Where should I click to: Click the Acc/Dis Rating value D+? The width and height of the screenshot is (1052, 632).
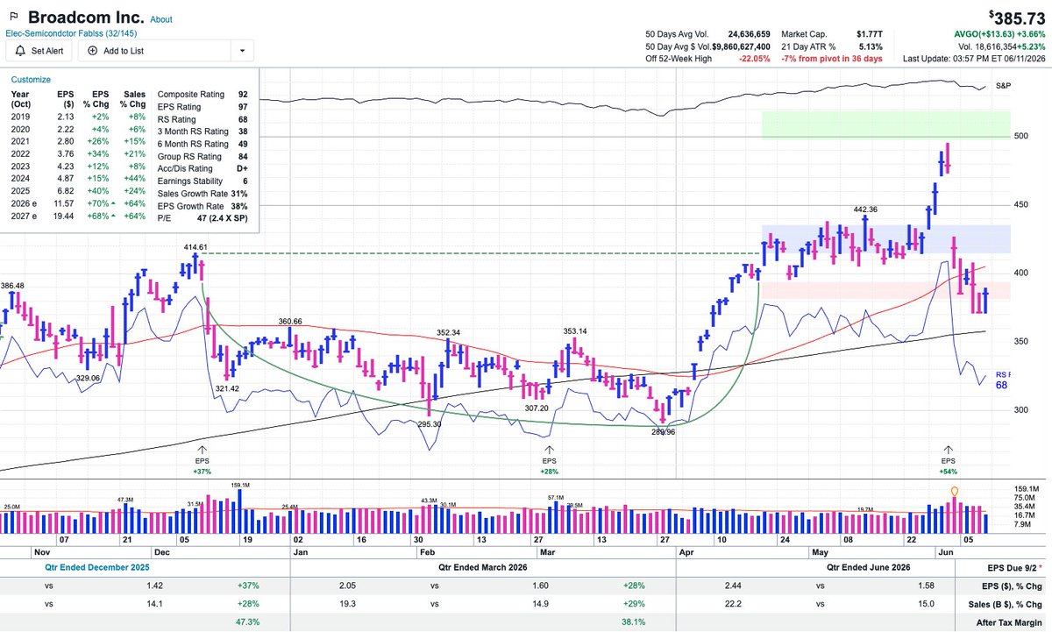[x=241, y=168]
